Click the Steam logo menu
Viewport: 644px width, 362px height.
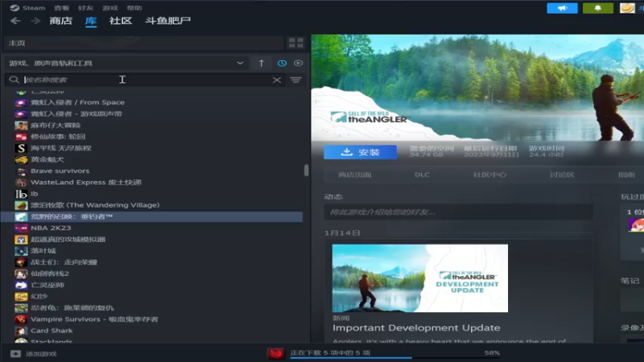click(x=27, y=8)
